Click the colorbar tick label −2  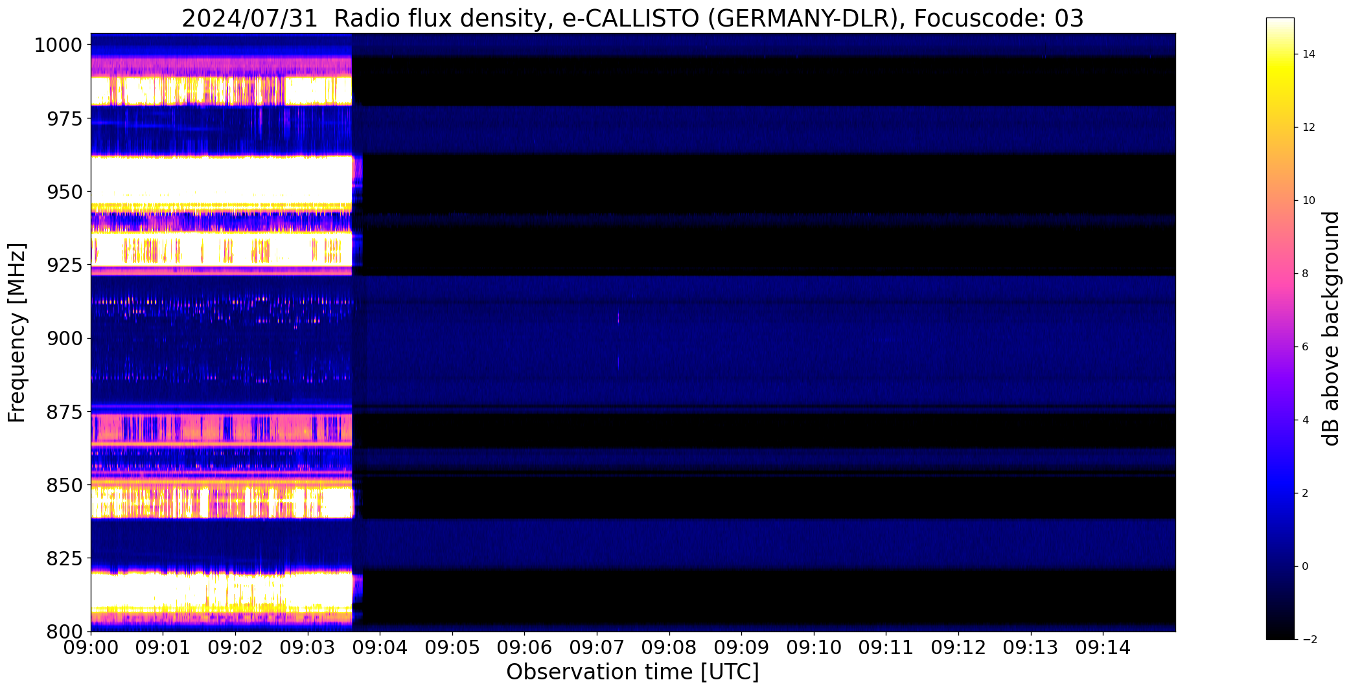click(1308, 640)
